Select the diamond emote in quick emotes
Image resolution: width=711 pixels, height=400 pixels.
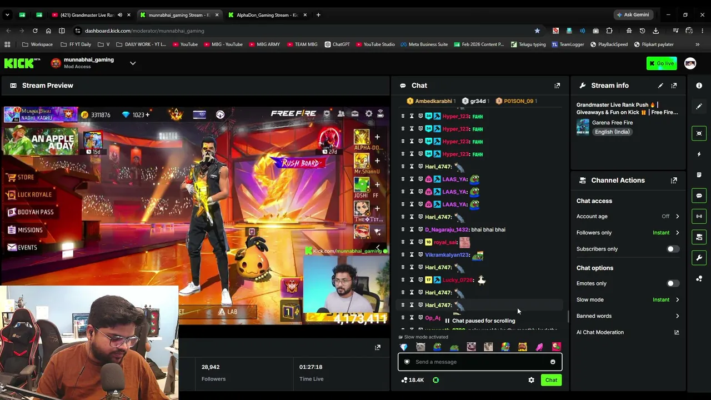tap(404, 347)
